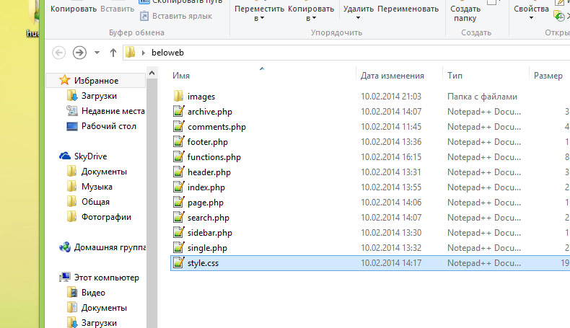Screen dimensions: 570x328
Task: Click the Тип column header
Action: (455, 76)
